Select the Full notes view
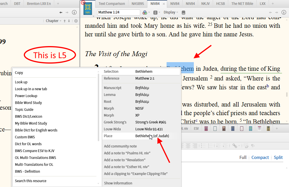 (243, 158)
